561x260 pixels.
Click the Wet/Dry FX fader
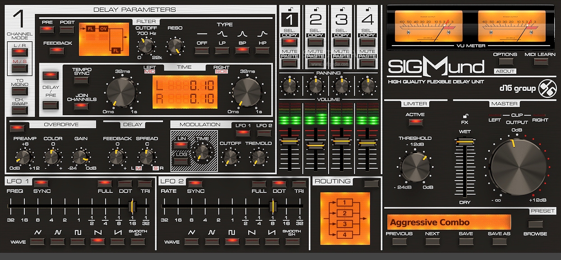coord(464,141)
